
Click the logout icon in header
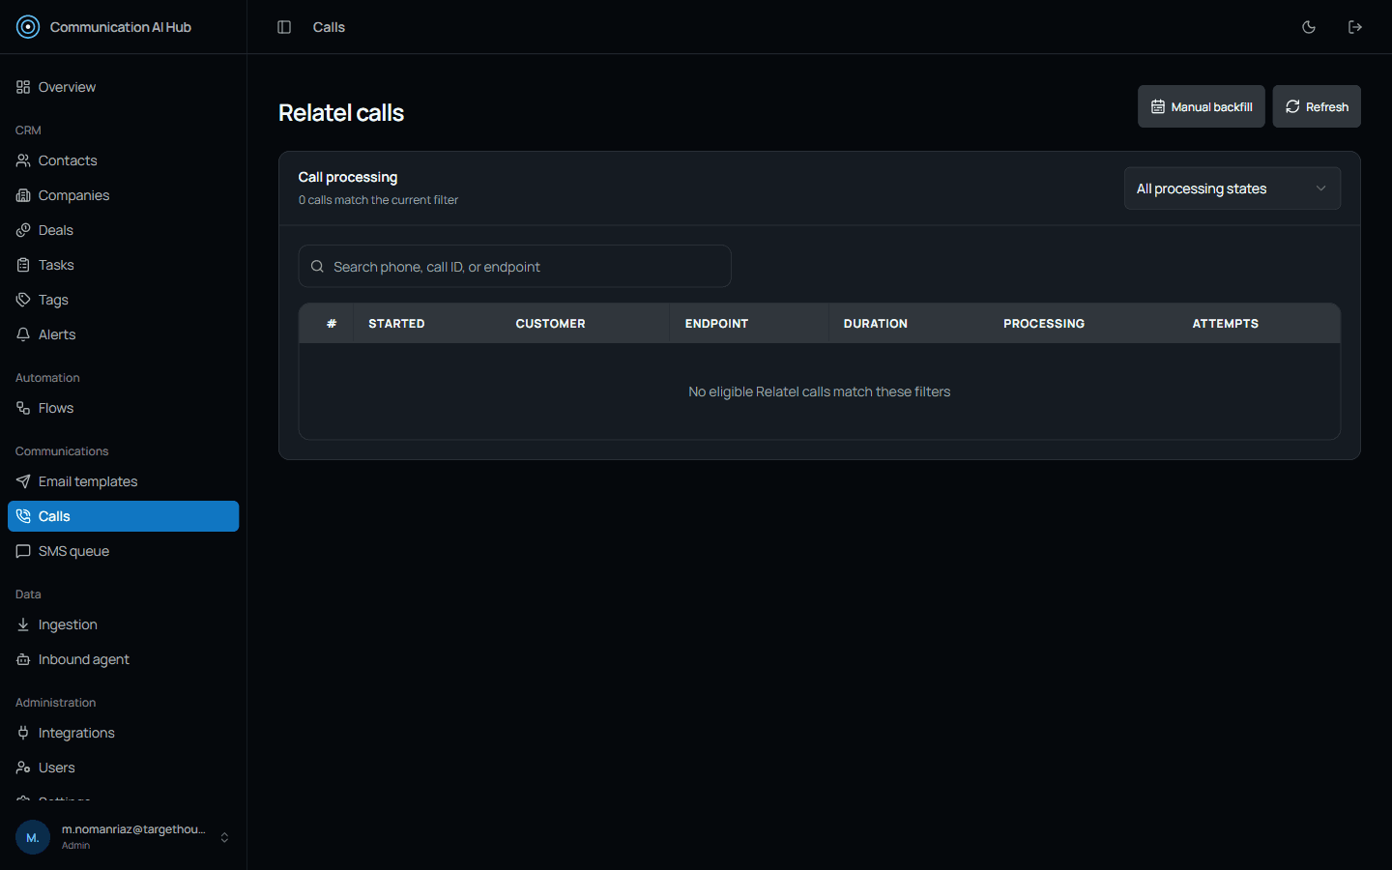point(1355,27)
